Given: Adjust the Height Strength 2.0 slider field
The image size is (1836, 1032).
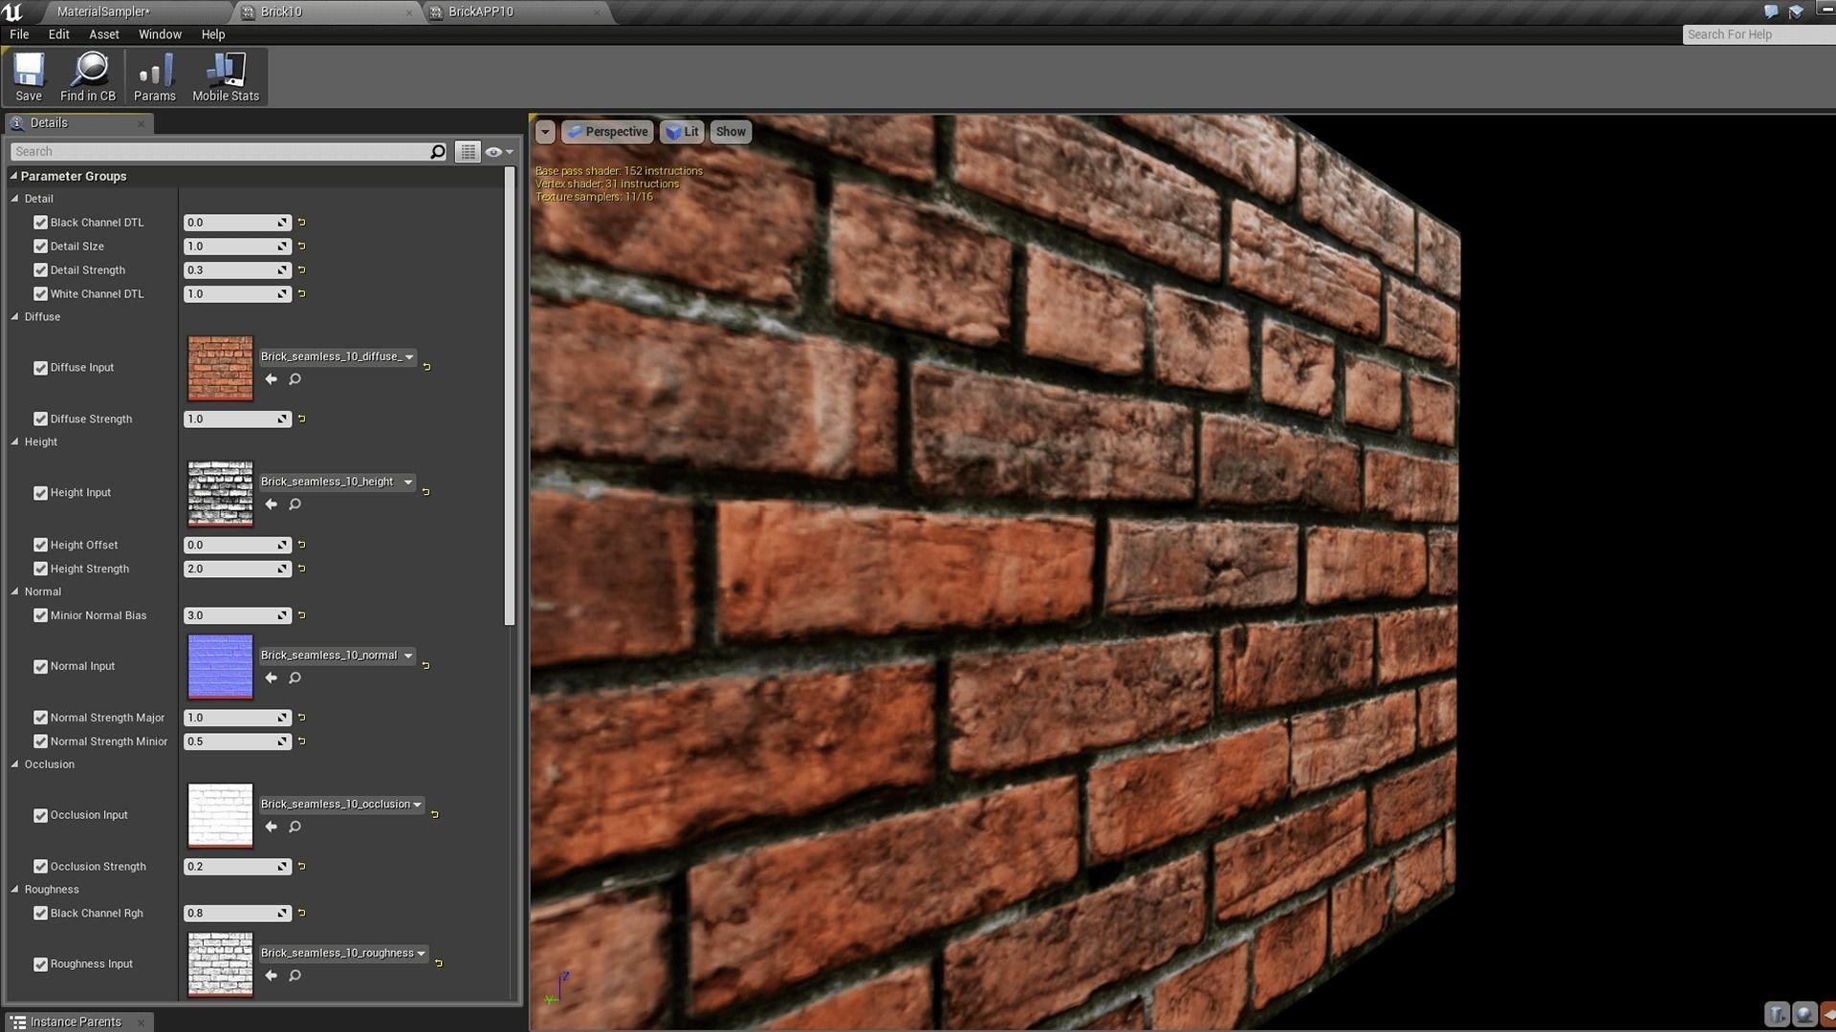Looking at the screenshot, I should coord(237,569).
